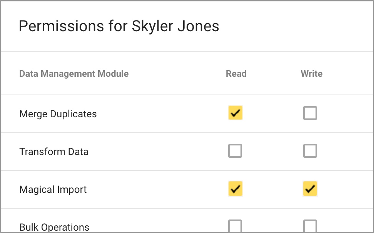Check the Write checkbox for Transform Data

(x=310, y=151)
